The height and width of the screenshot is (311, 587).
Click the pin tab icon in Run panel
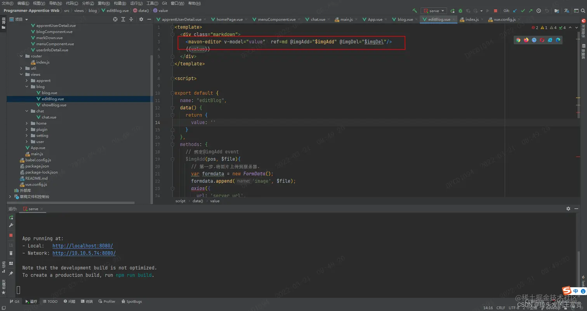11,273
